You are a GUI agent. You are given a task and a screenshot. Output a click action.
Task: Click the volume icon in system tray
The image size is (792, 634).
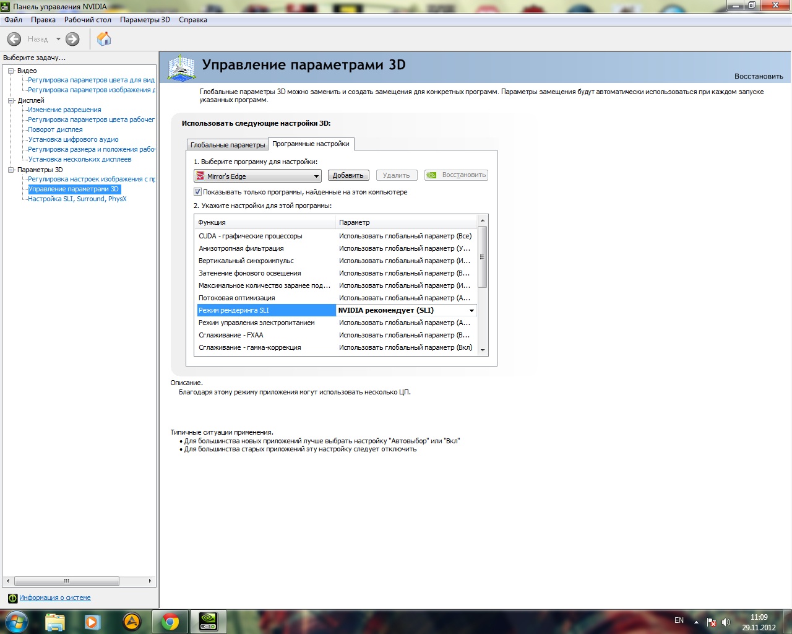(726, 622)
